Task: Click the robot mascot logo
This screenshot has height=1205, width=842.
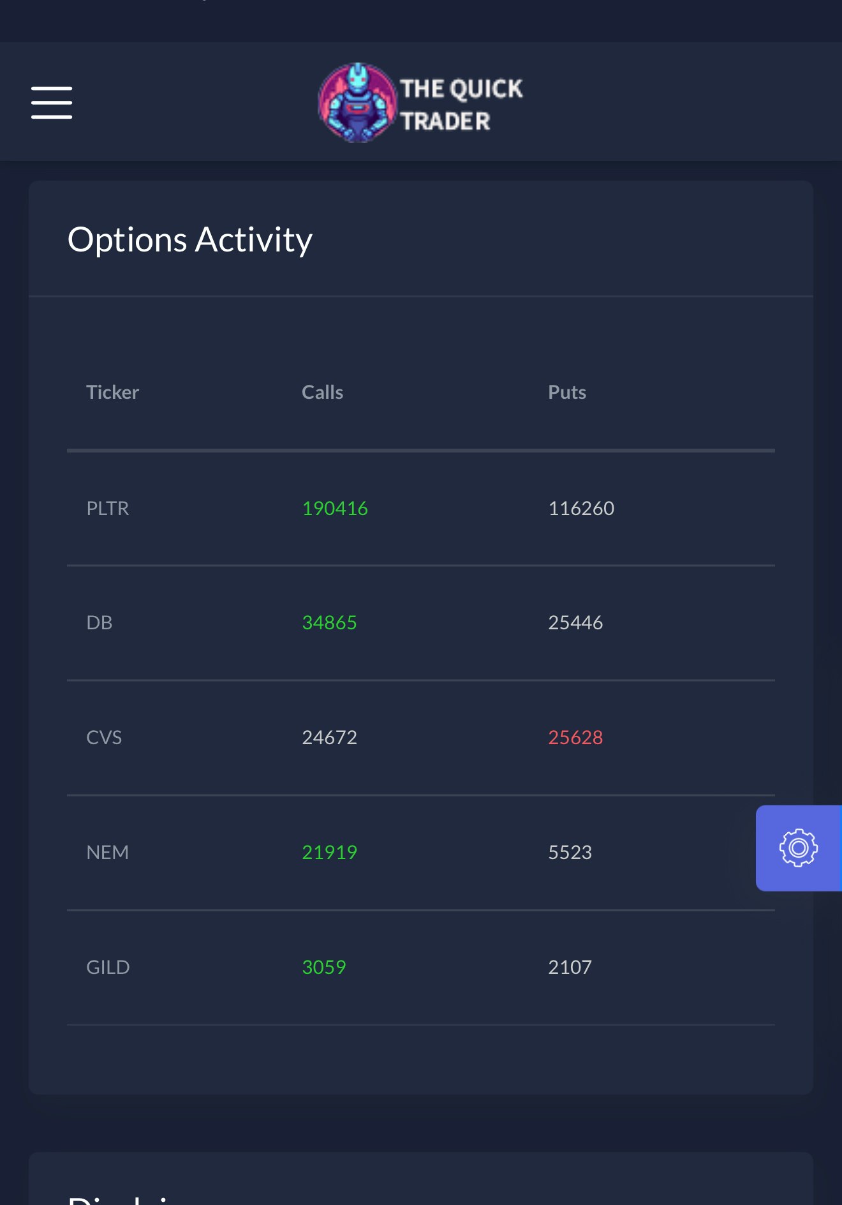Action: click(357, 103)
